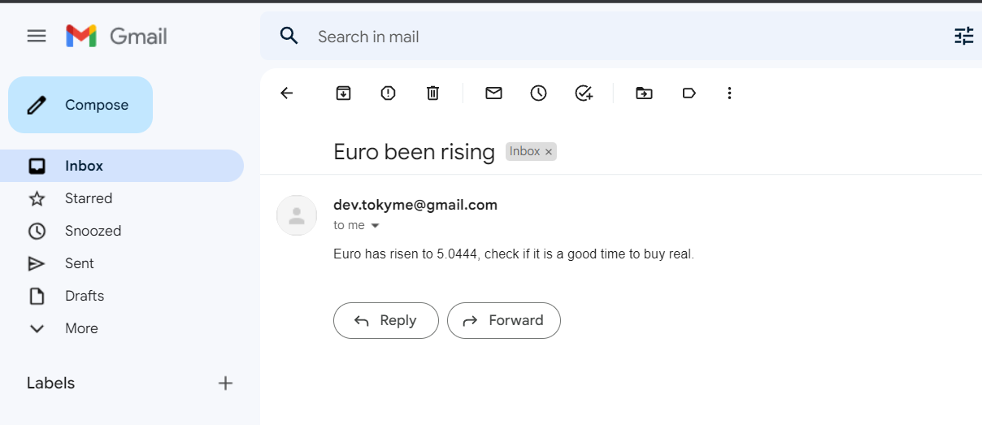The image size is (982, 425).
Task: Open the Labels tag icon
Action: [689, 93]
